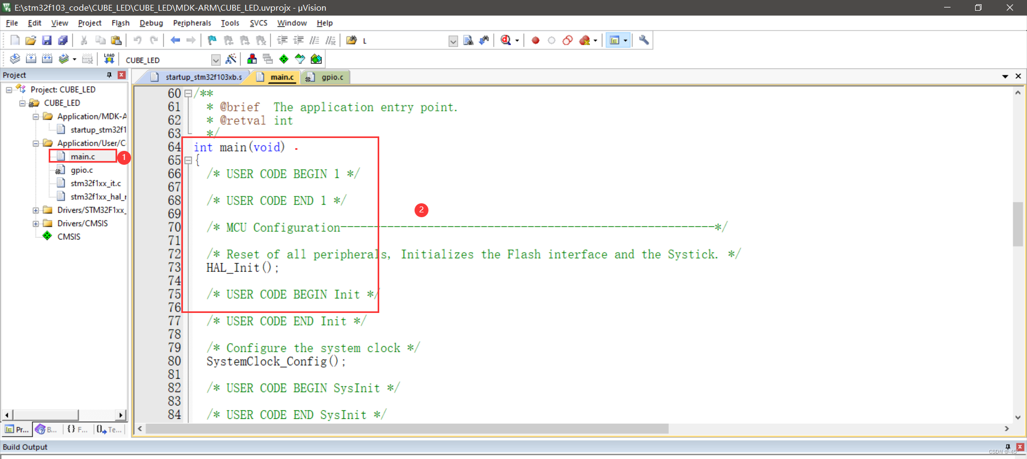
Task: Open the find text combo box dropdown
Action: pyautogui.click(x=453, y=41)
